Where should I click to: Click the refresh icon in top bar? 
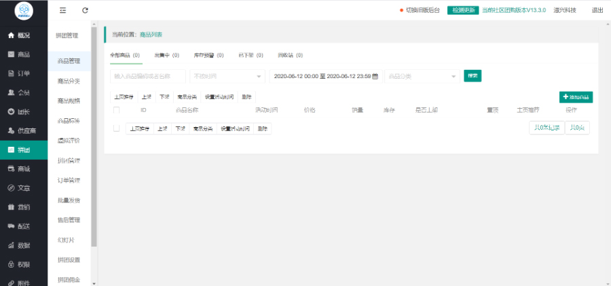(x=85, y=11)
